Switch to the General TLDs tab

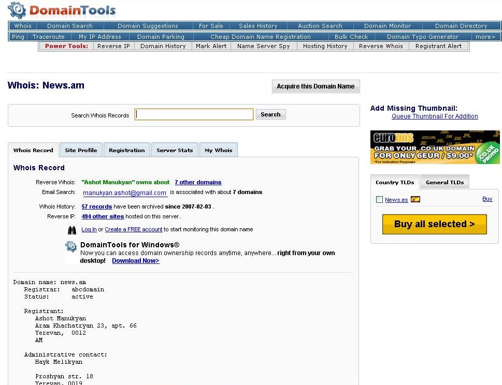444,182
